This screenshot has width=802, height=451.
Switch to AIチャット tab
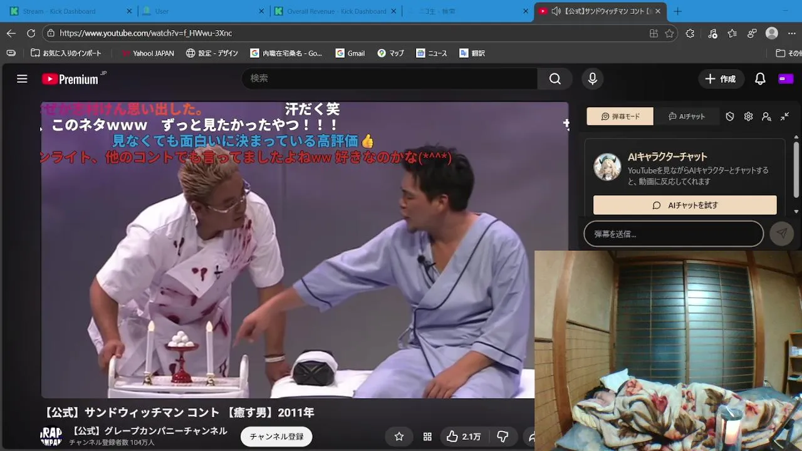click(686, 117)
